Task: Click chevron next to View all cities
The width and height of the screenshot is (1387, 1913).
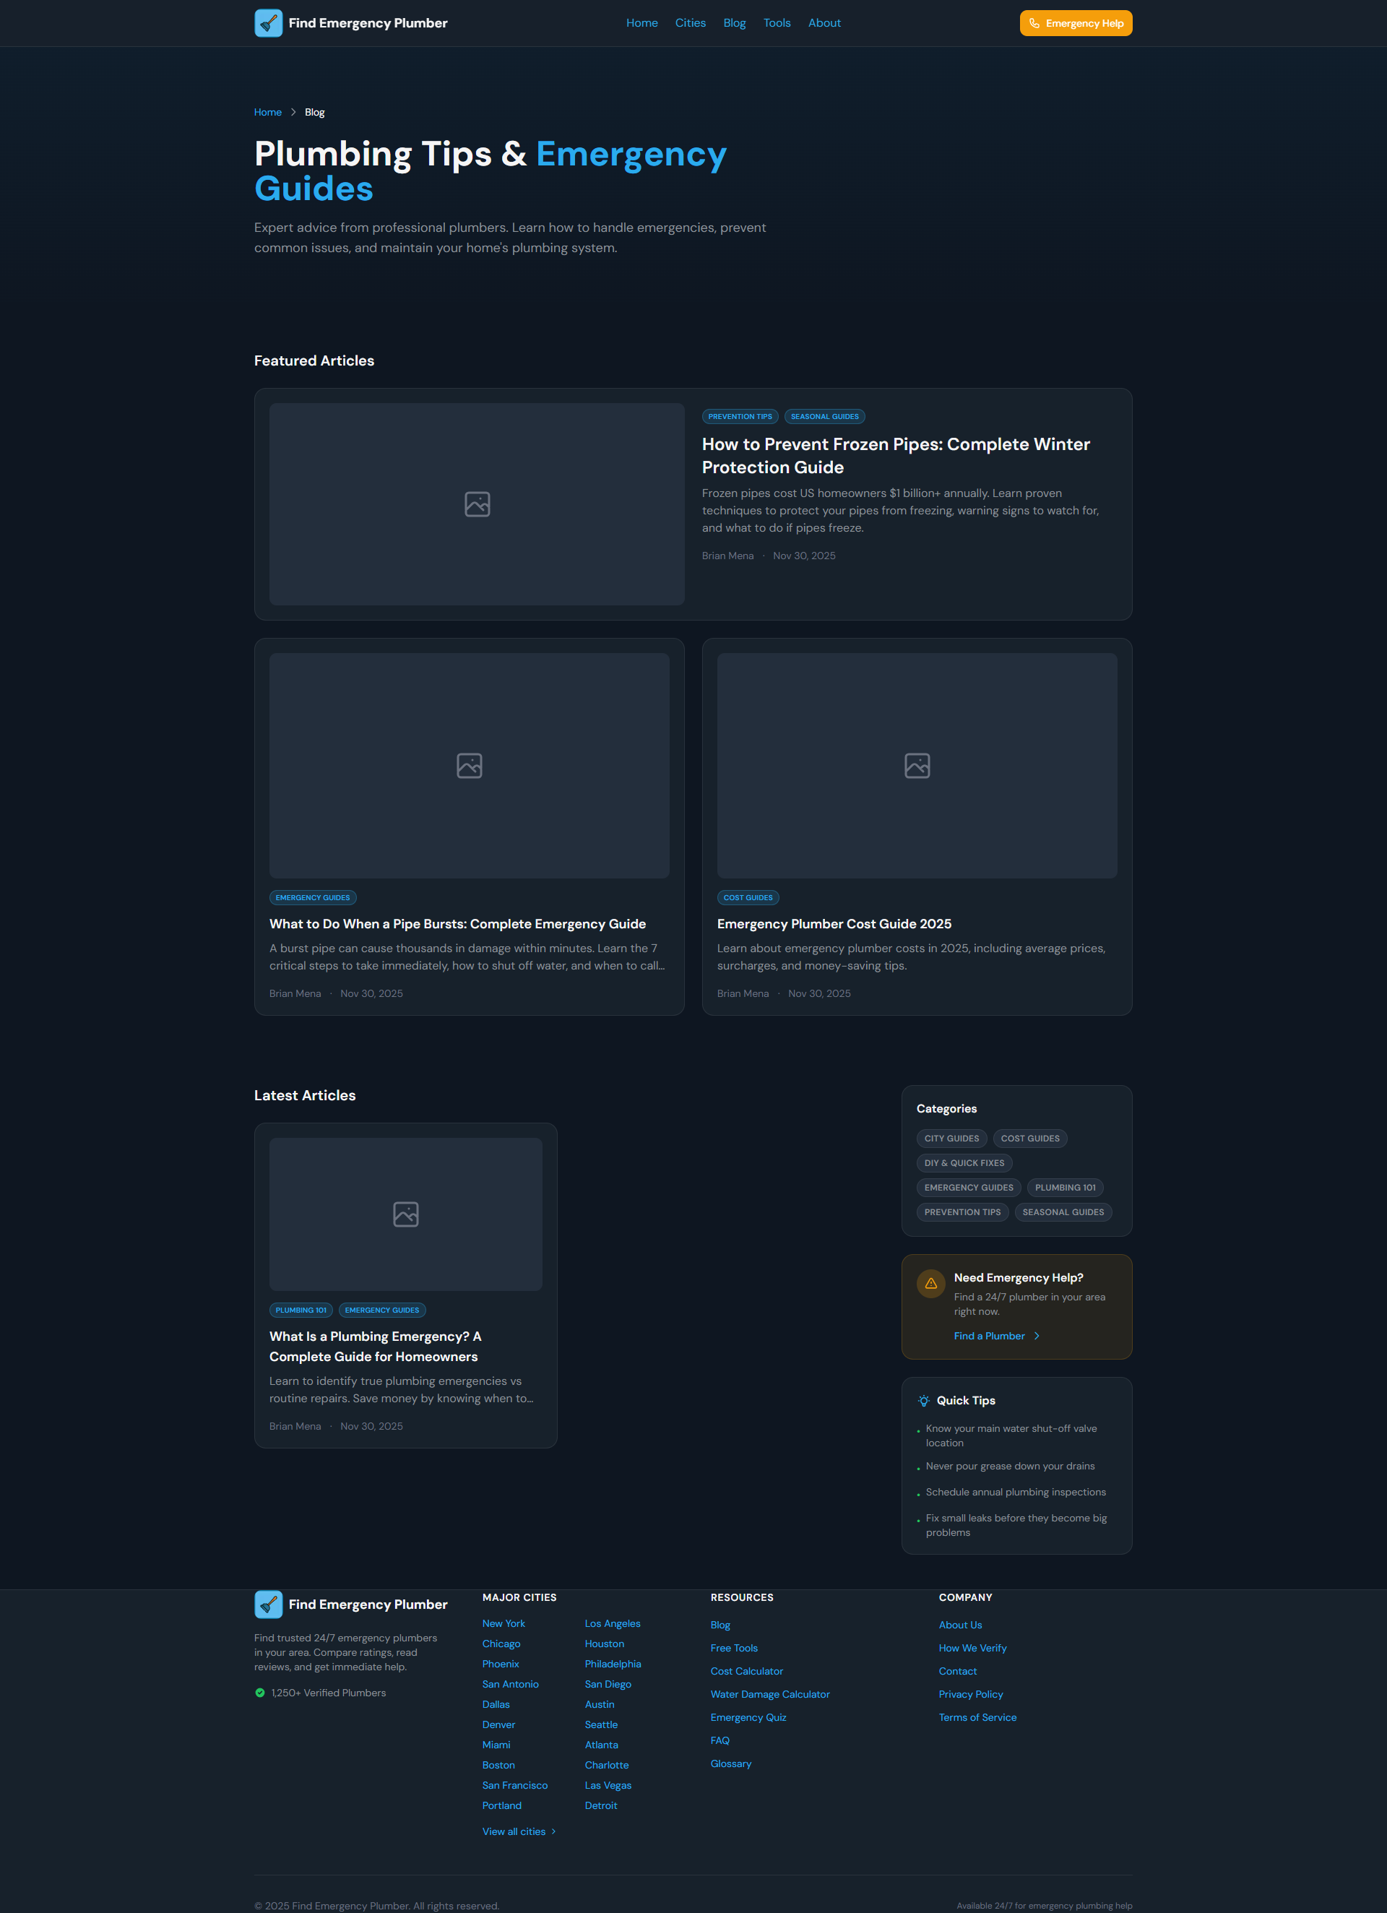Action: click(x=553, y=1831)
